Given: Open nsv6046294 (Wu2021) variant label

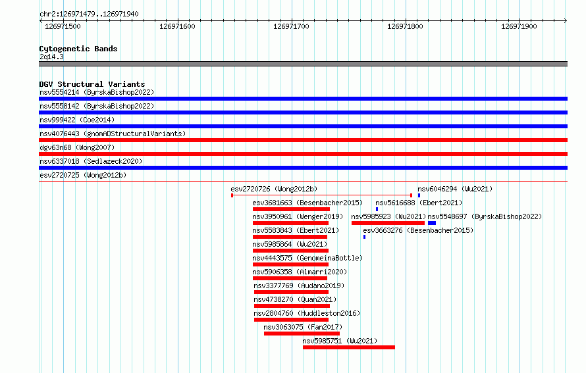Looking at the screenshot, I should (x=455, y=189).
